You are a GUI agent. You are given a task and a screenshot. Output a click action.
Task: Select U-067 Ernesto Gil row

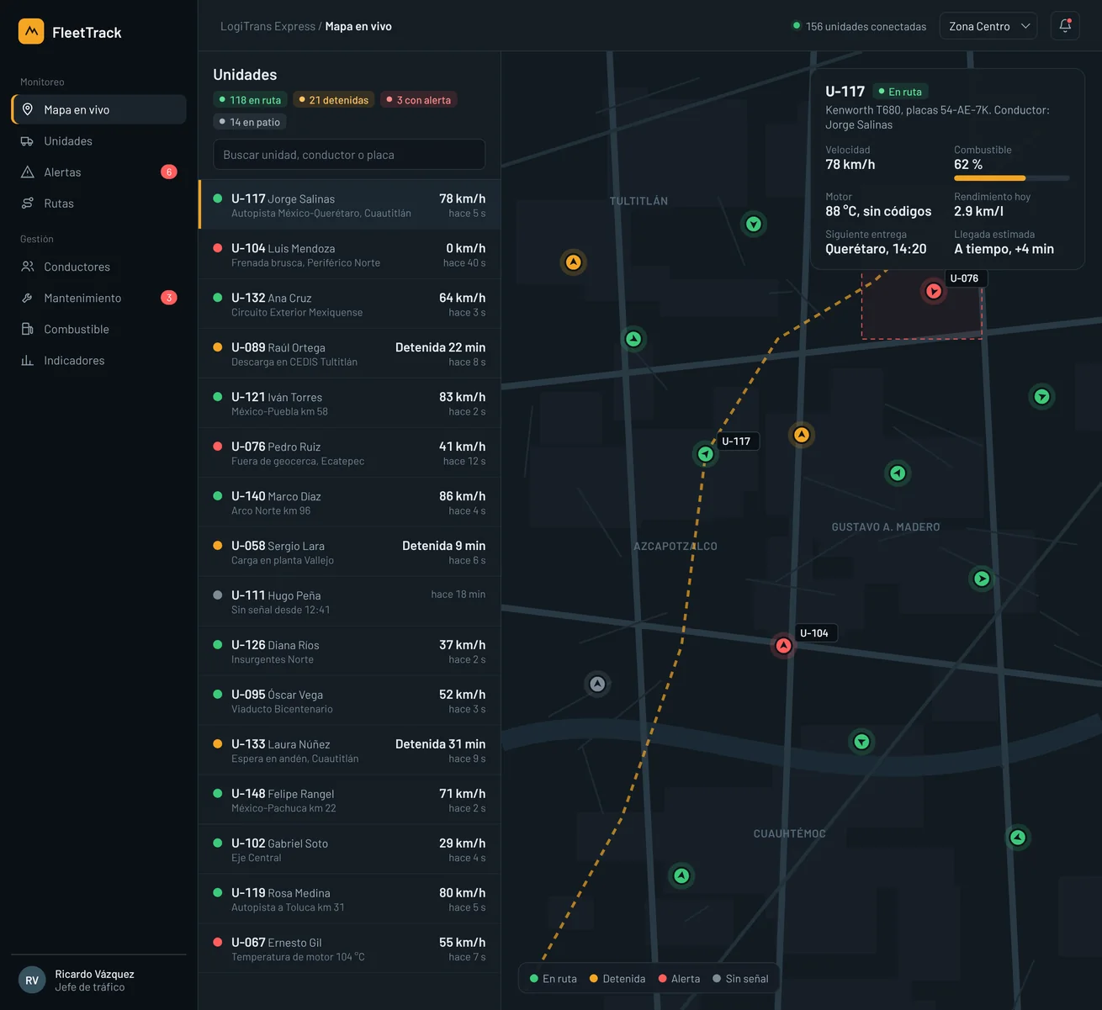point(349,949)
